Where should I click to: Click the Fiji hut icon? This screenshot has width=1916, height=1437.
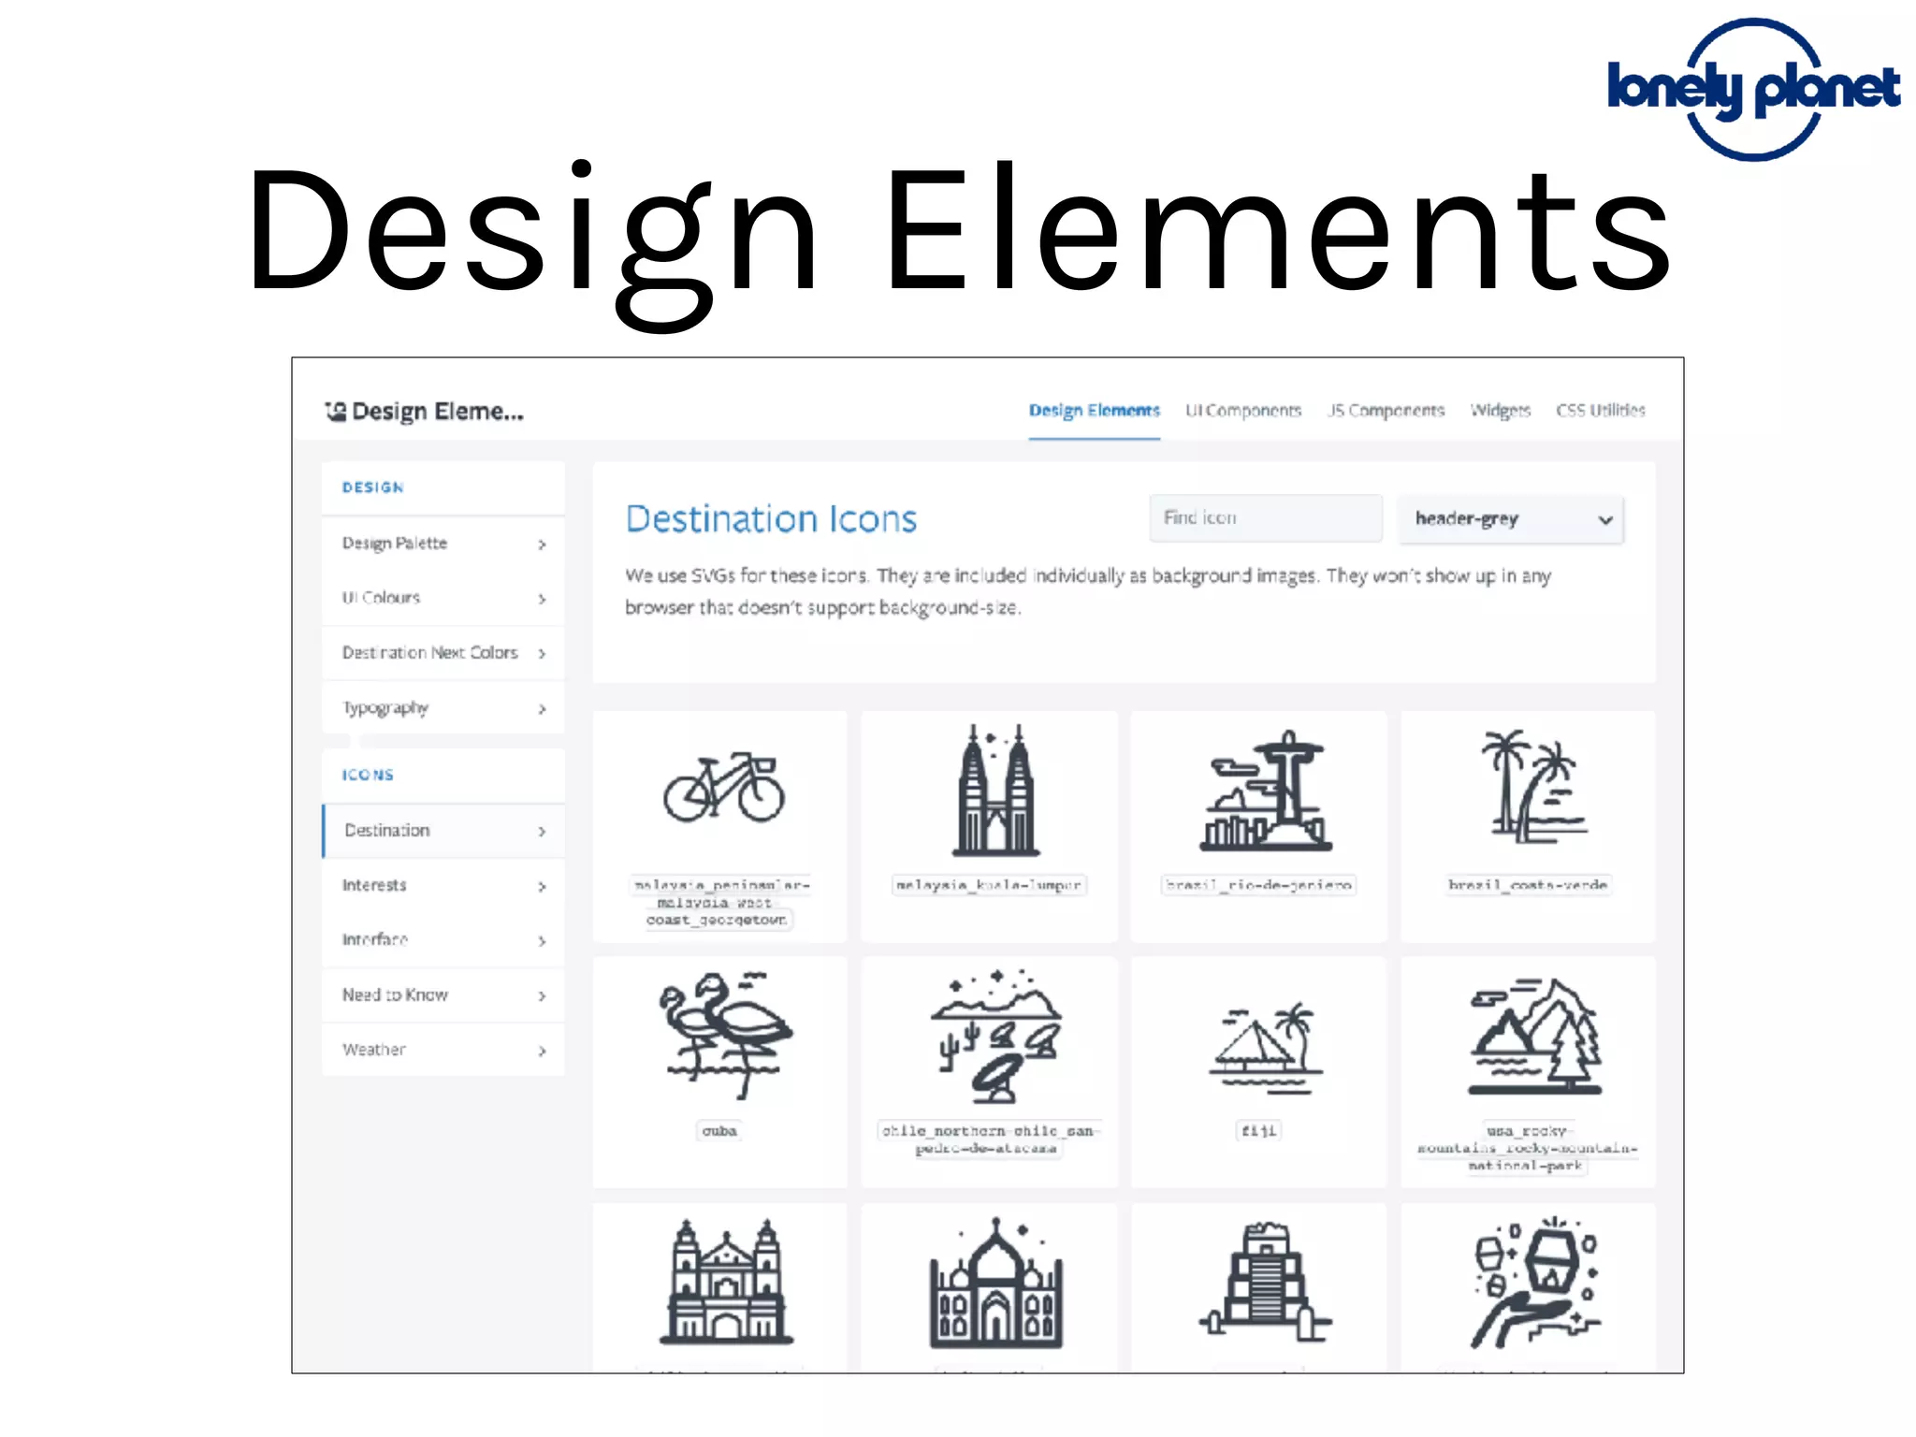1266,1048
